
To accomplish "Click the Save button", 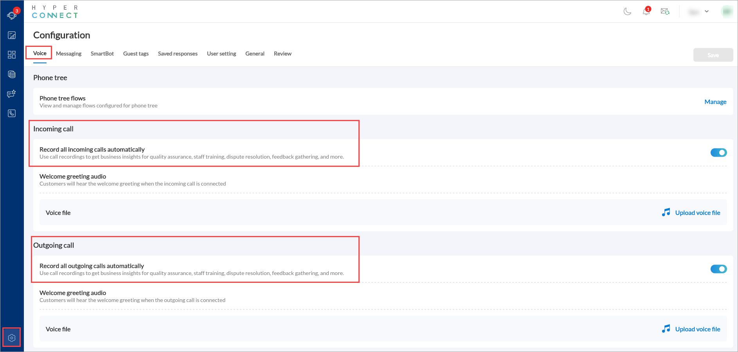I will pos(713,55).
